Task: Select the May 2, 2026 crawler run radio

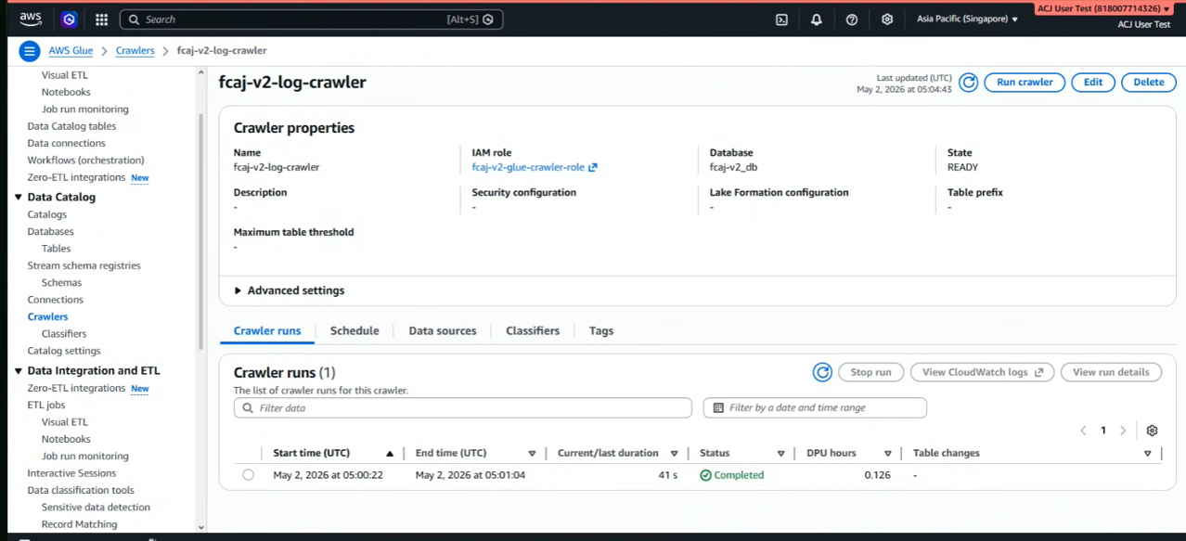Action: (x=248, y=475)
